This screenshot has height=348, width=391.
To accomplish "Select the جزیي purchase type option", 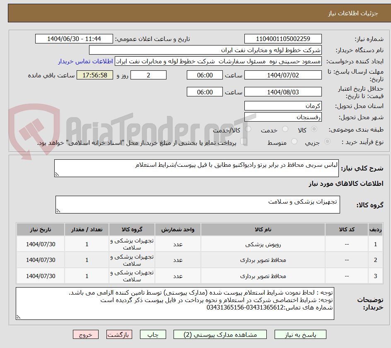I will click(327, 142).
